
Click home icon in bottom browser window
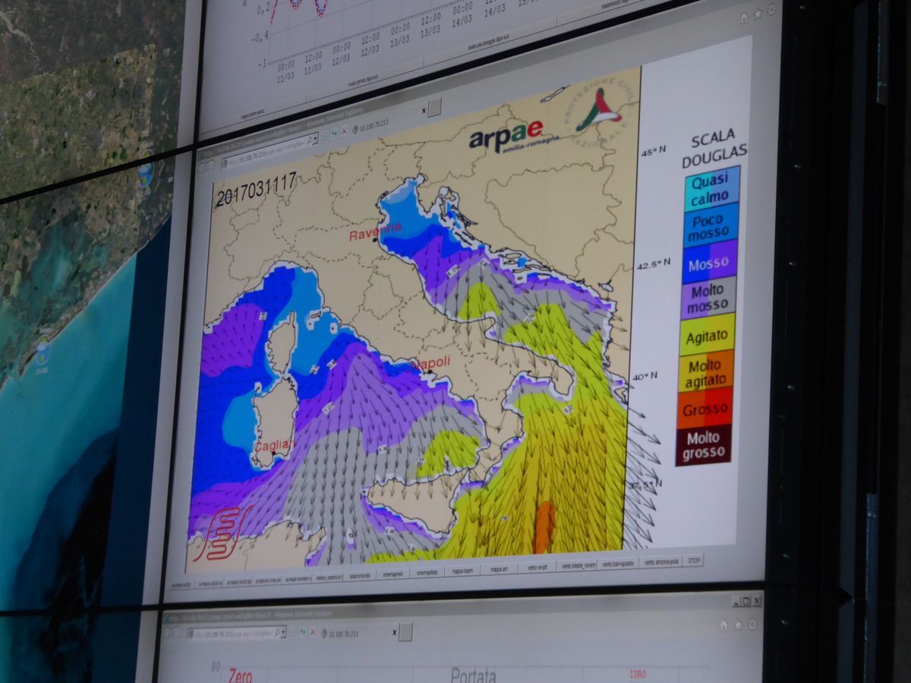pos(723,625)
